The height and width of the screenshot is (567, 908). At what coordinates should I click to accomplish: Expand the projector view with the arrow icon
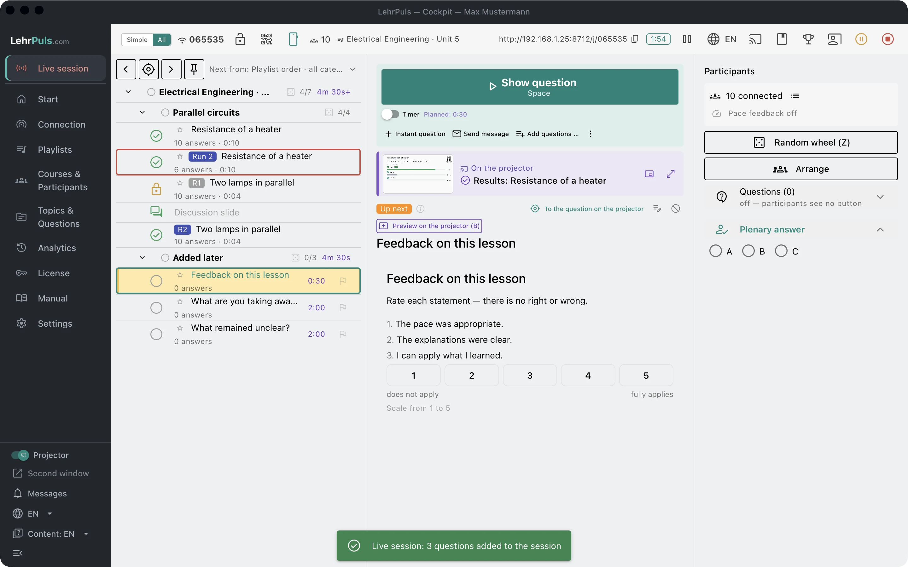coord(671,174)
